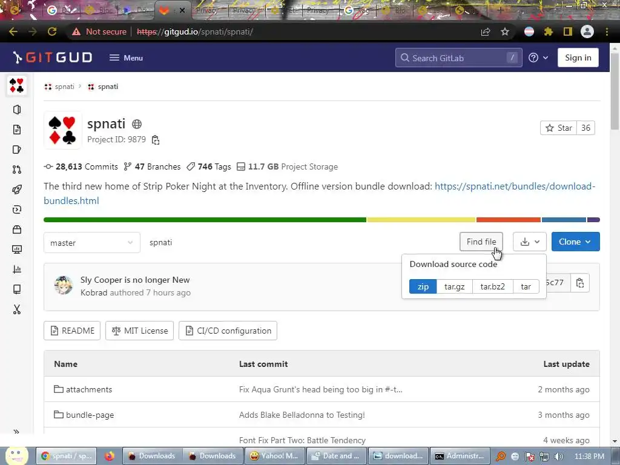Click the Star button
The height and width of the screenshot is (465, 620).
[x=559, y=128]
